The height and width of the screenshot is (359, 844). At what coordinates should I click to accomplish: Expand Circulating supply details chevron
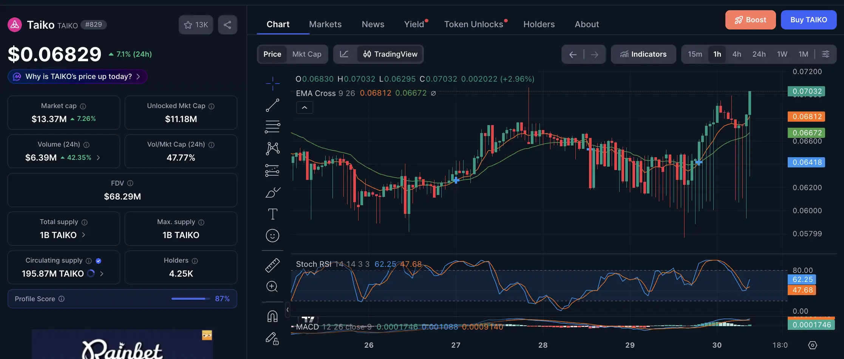click(x=102, y=273)
